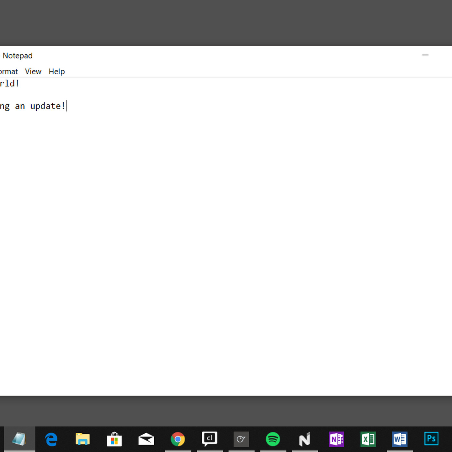Open the Help menu in Notepad
The width and height of the screenshot is (452, 452).
(x=57, y=71)
